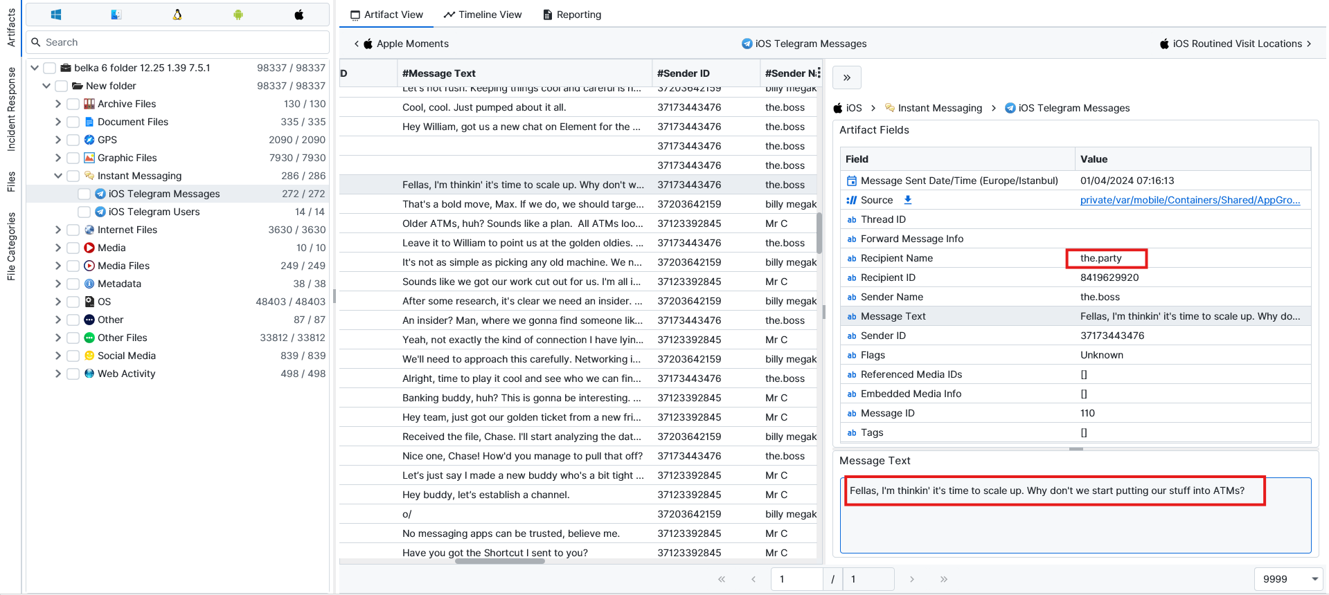Select the Android platform filter icon

(238, 15)
